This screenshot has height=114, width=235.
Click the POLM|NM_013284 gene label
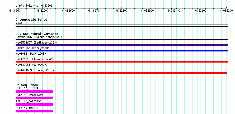click(x=27, y=88)
